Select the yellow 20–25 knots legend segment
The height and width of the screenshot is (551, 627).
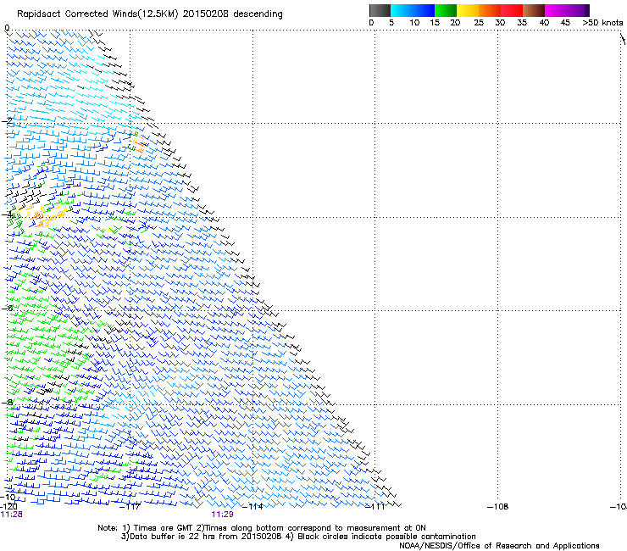click(468, 10)
